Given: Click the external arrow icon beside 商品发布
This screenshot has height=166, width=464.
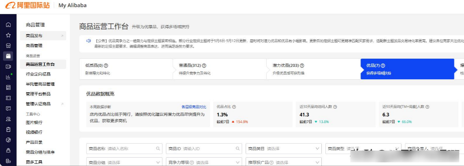Looking at the screenshot, I should 62,36.
